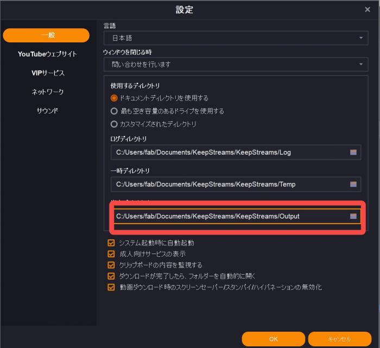The image size is (380, 348).
Task: Select ドキュメントディレクトリを使用する radio option
Action: tap(114, 98)
